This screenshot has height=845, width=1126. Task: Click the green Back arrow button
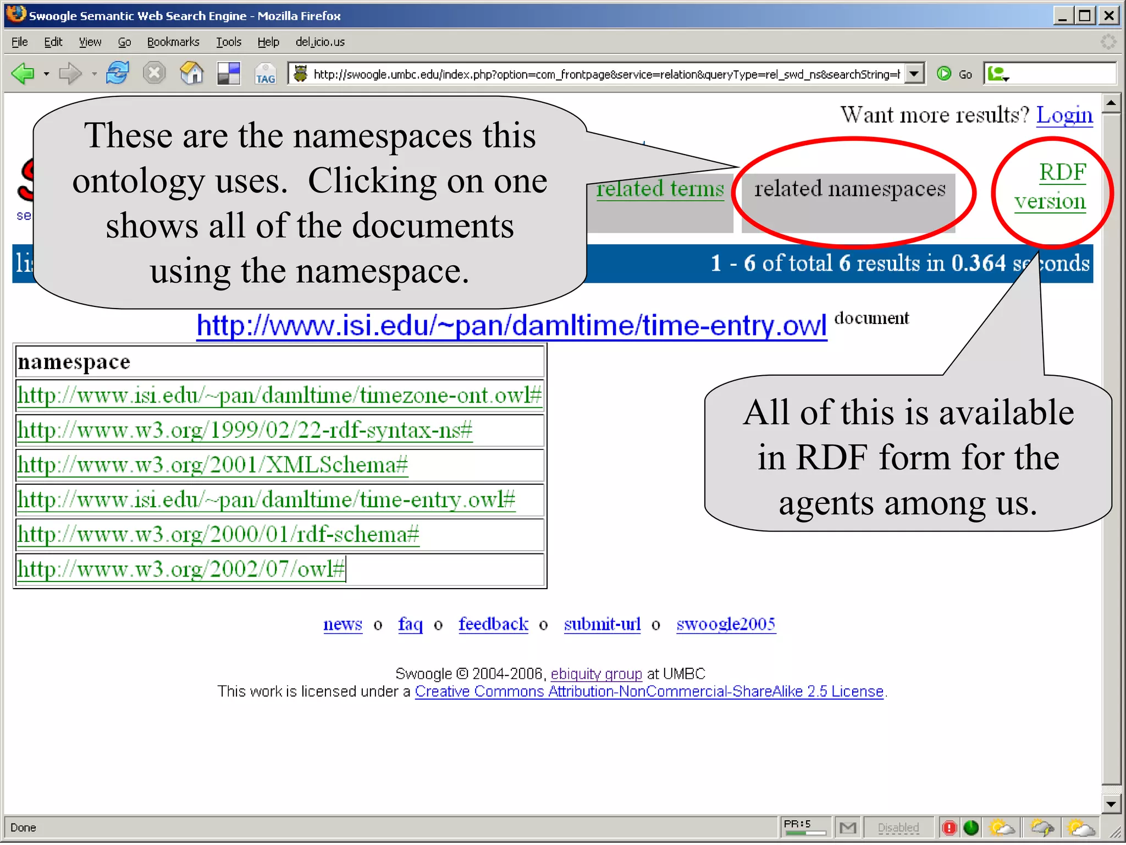point(23,73)
